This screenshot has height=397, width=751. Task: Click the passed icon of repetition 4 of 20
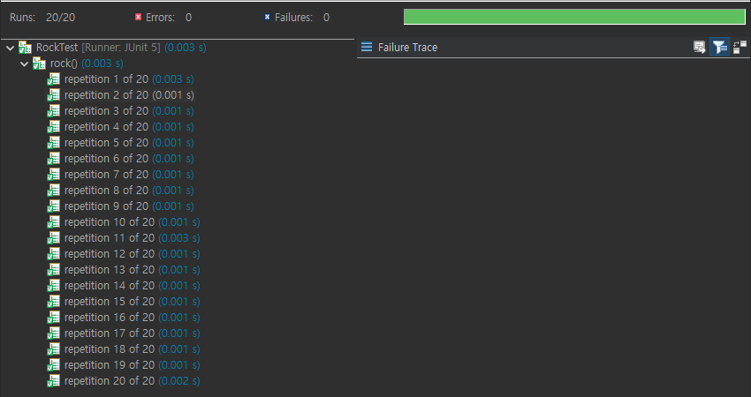pyautogui.click(x=53, y=127)
